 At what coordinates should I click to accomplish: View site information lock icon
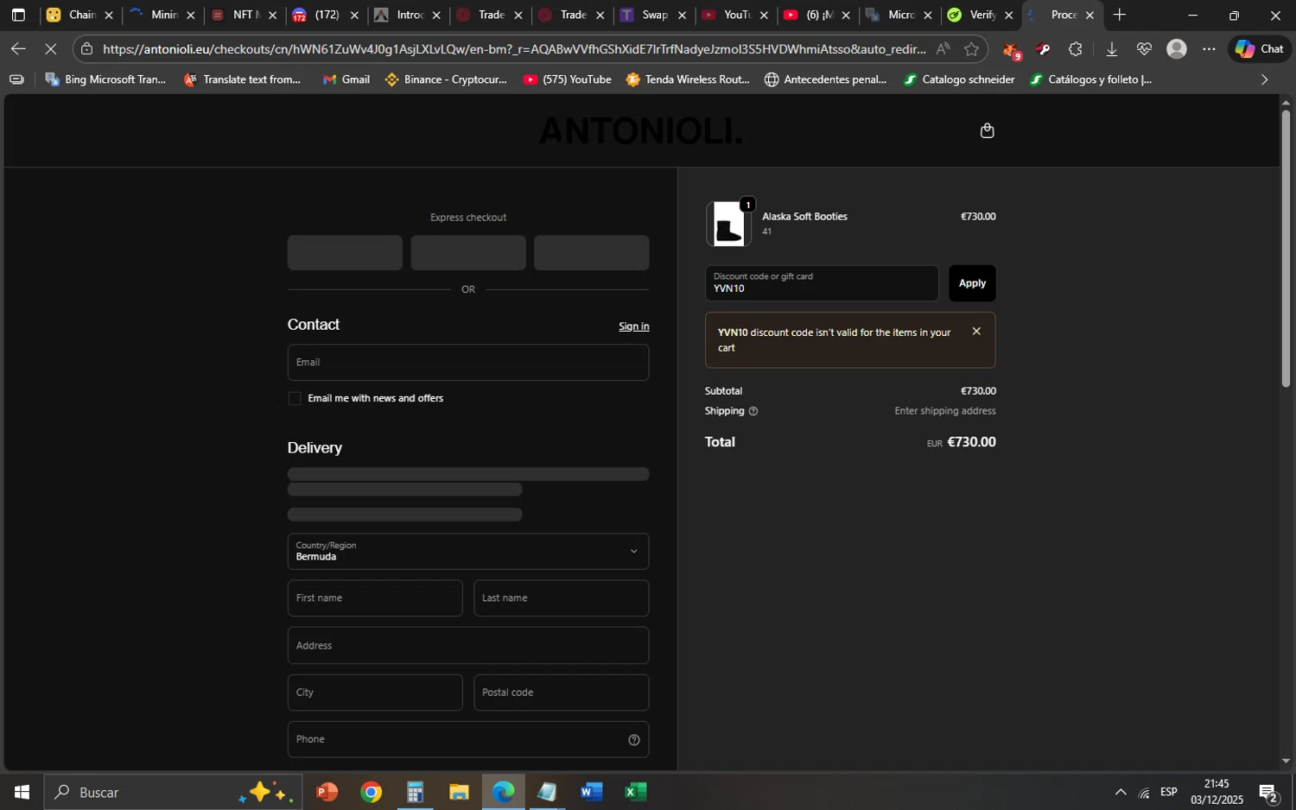86,49
